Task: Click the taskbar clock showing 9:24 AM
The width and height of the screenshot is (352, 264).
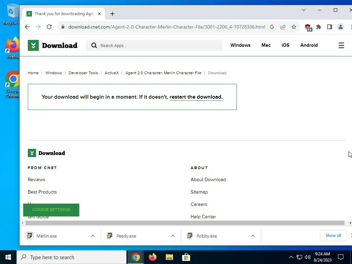Action: (x=322, y=257)
